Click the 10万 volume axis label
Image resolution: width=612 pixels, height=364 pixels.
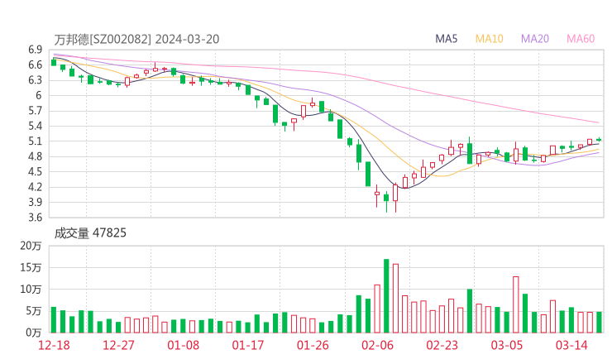click(31, 290)
